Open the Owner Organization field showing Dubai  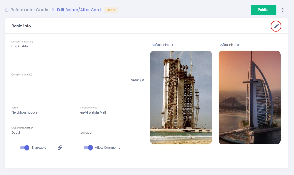click(x=43, y=133)
